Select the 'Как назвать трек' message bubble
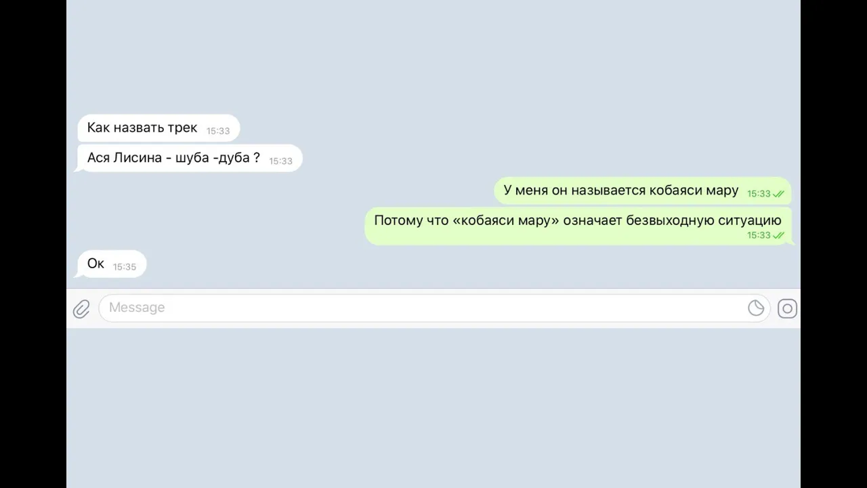 158,128
